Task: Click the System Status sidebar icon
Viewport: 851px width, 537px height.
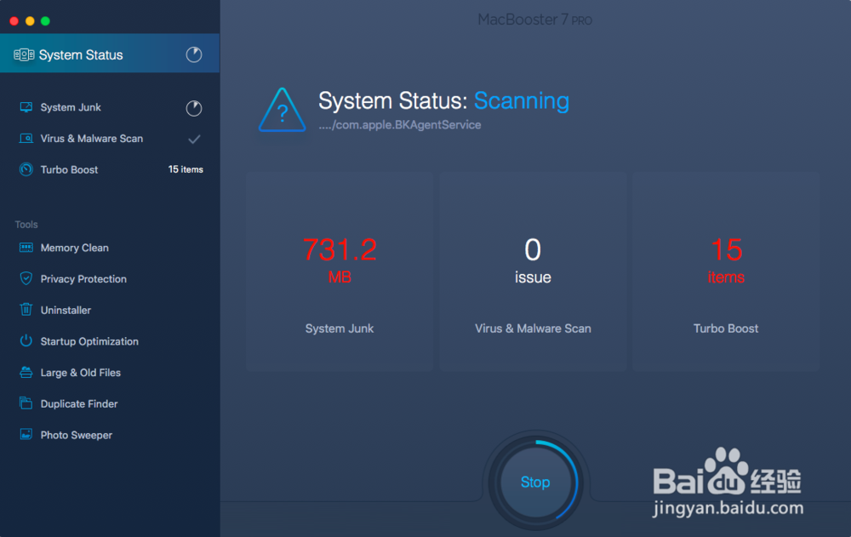Action: click(x=24, y=54)
